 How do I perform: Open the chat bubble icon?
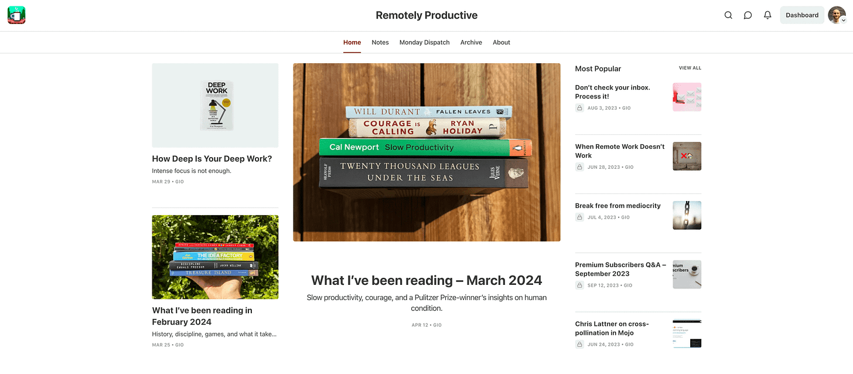pos(748,15)
